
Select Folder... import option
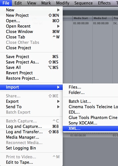tap(90, 93)
